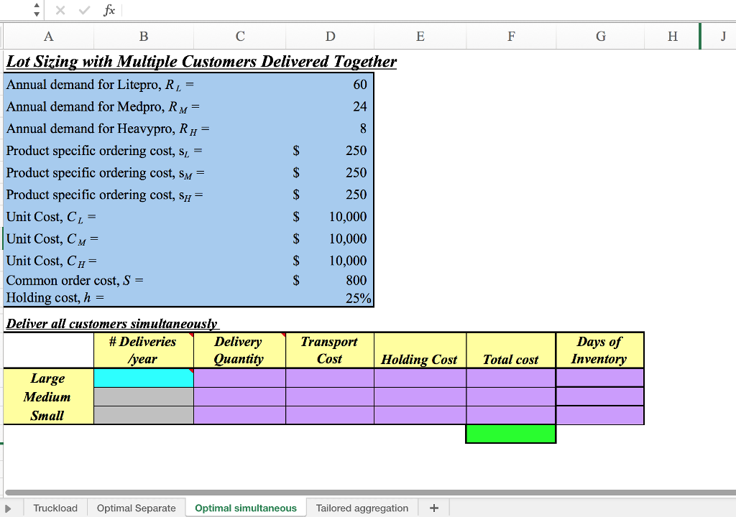Select 'Holding cost, h' label cell
The width and height of the screenshot is (736, 517).
[55, 298]
